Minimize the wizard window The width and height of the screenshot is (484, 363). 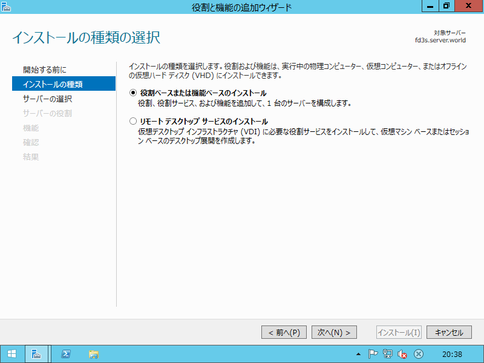pos(430,6)
